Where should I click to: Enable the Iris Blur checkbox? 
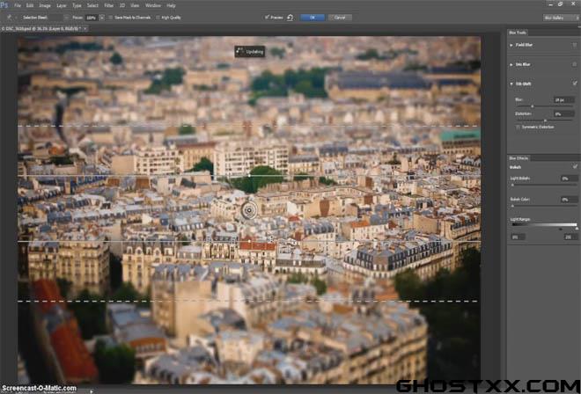pyautogui.click(x=574, y=64)
